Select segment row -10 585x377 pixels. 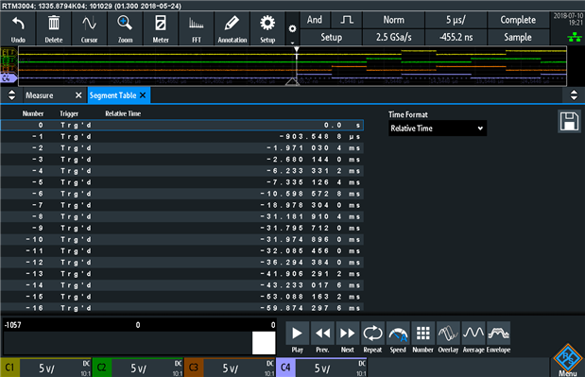click(182, 239)
